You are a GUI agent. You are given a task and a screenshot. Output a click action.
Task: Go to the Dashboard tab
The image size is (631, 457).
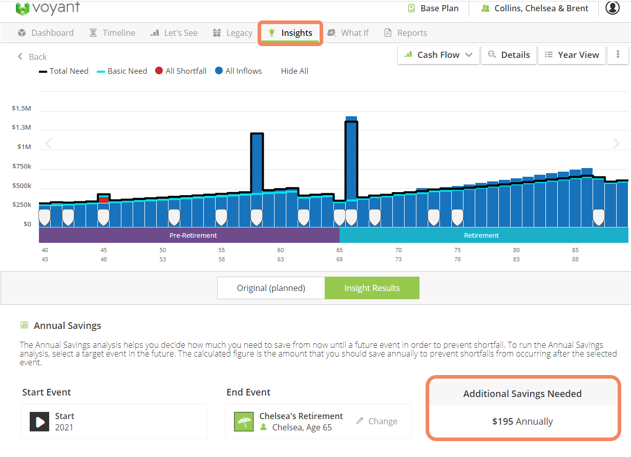(46, 33)
